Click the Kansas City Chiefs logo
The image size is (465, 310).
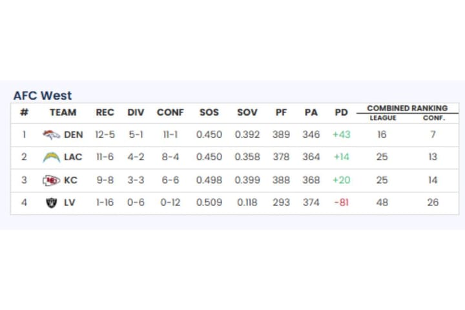point(51,180)
